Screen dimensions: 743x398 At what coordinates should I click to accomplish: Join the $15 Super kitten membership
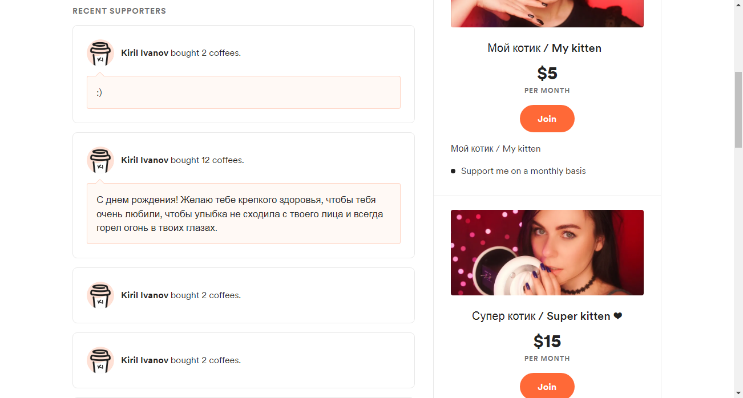click(x=547, y=386)
